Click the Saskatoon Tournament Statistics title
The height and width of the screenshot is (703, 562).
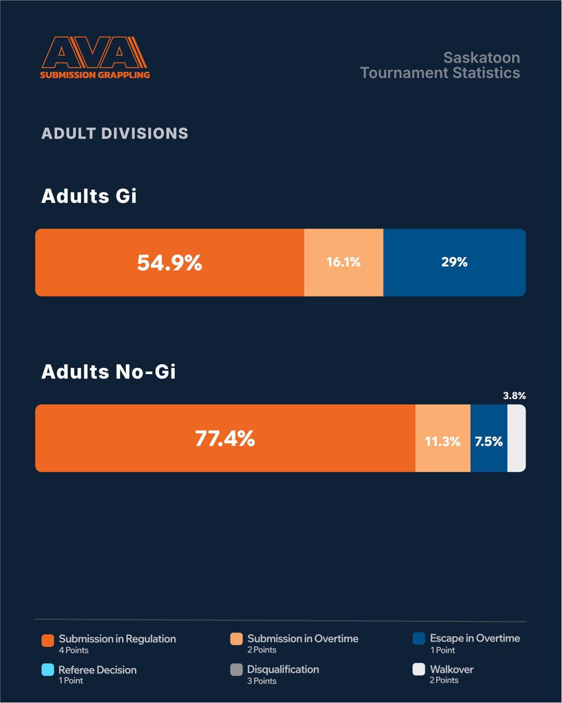pyautogui.click(x=440, y=65)
